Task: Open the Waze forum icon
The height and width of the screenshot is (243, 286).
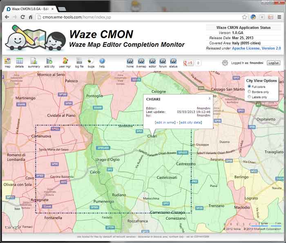Action: (163, 62)
